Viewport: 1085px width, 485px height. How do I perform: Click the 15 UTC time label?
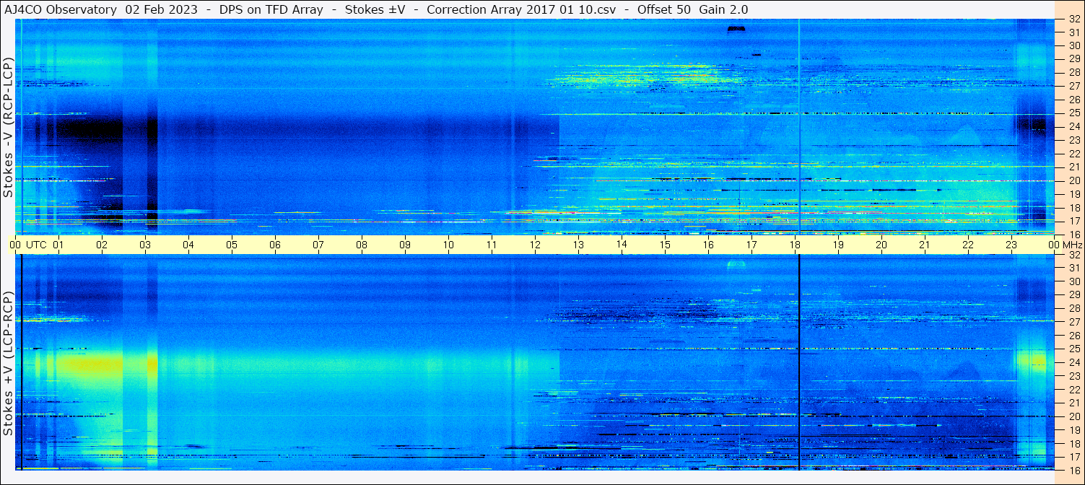pyautogui.click(x=665, y=245)
